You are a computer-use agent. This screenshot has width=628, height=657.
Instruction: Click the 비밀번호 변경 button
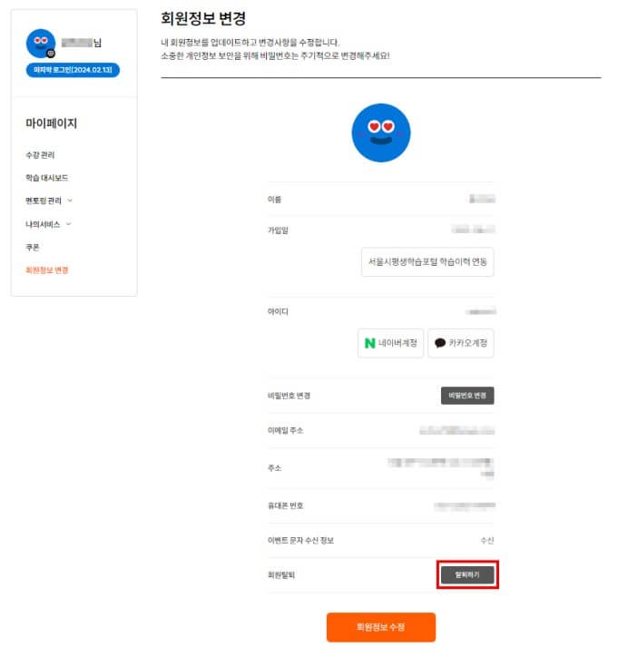pyautogui.click(x=467, y=396)
